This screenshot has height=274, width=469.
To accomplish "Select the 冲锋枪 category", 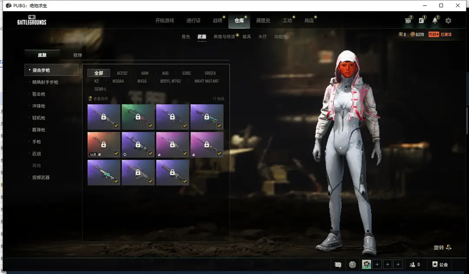I will (39, 106).
